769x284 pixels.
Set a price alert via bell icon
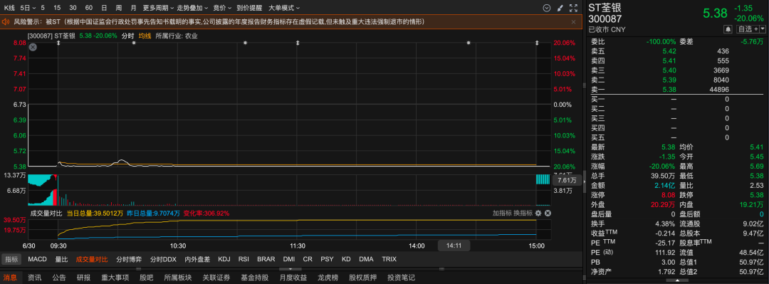[728, 29]
